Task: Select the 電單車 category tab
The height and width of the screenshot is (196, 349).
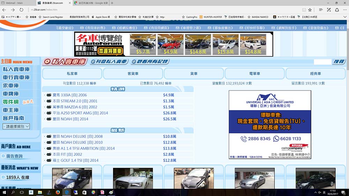Action: (x=254, y=74)
